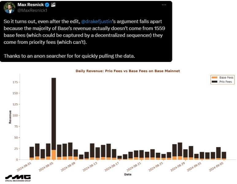The image size is (237, 184).
Task: Click the orange Base Fees legend swatch
Action: pos(214,78)
